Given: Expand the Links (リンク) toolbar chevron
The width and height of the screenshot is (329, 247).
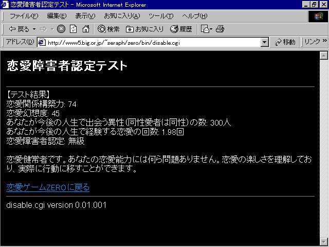Looking at the screenshot, I should (x=325, y=40).
